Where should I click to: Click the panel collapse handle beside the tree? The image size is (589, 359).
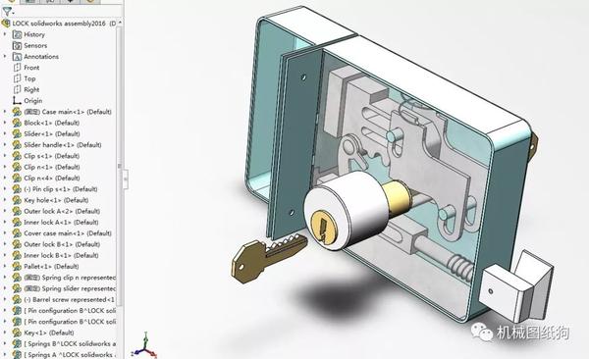(126, 179)
